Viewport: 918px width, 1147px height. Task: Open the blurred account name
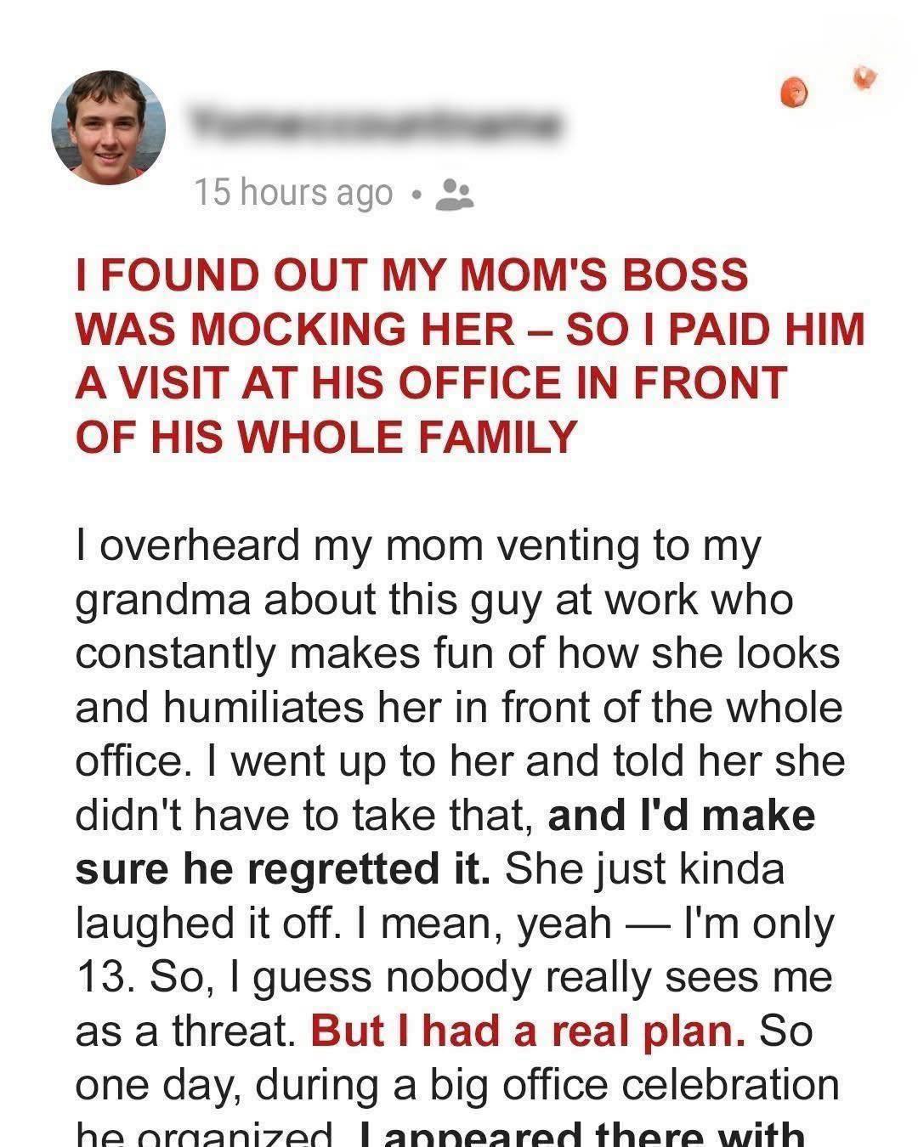[374, 124]
